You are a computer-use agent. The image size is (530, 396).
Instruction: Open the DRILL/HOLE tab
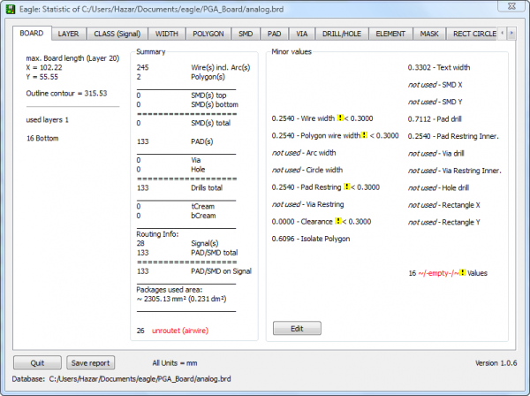click(x=340, y=34)
